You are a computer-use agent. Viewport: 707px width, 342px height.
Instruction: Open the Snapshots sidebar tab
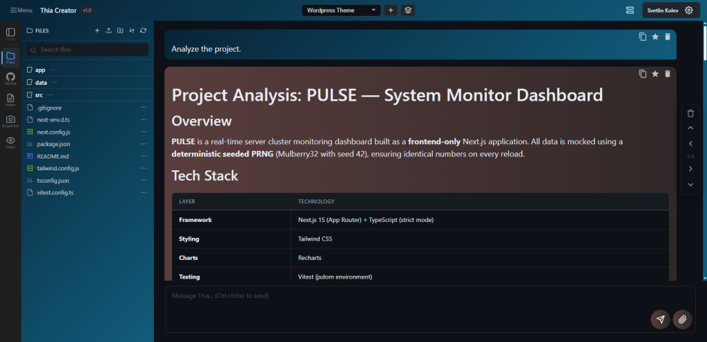coord(10,121)
